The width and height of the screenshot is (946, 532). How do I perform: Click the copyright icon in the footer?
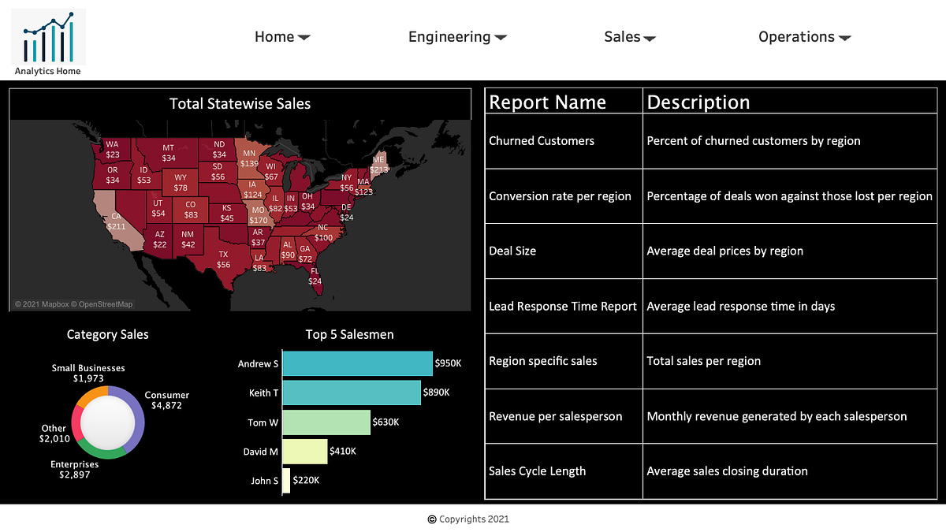point(432,519)
